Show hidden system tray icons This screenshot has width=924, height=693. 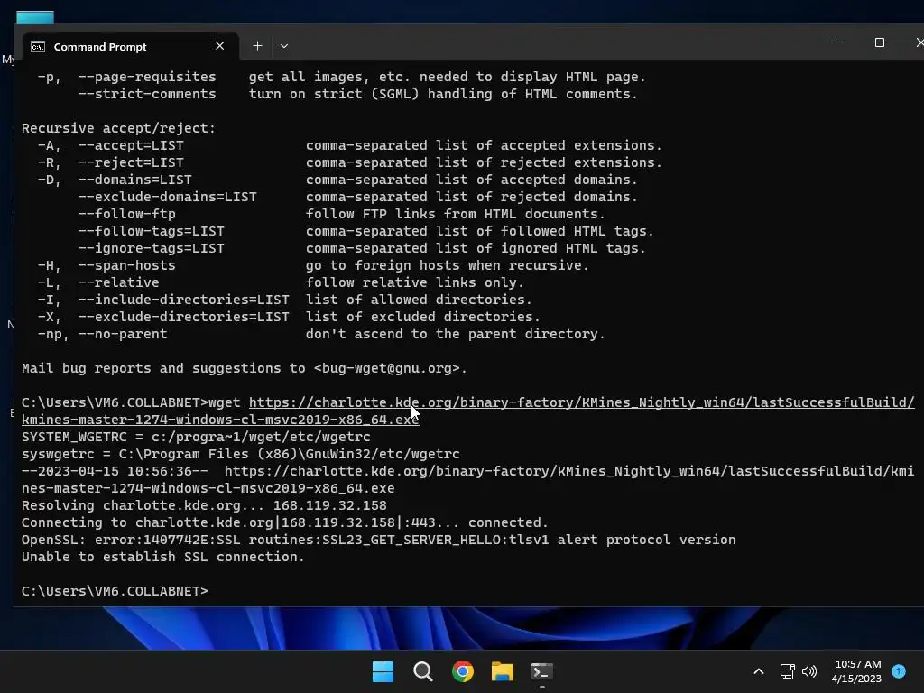pyautogui.click(x=759, y=671)
